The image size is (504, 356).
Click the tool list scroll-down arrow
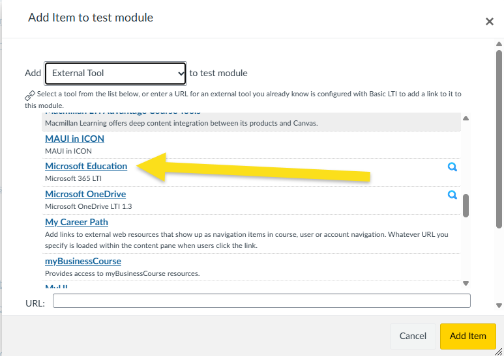[466, 283]
